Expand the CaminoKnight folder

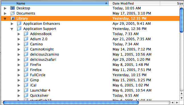coord(19,49)
